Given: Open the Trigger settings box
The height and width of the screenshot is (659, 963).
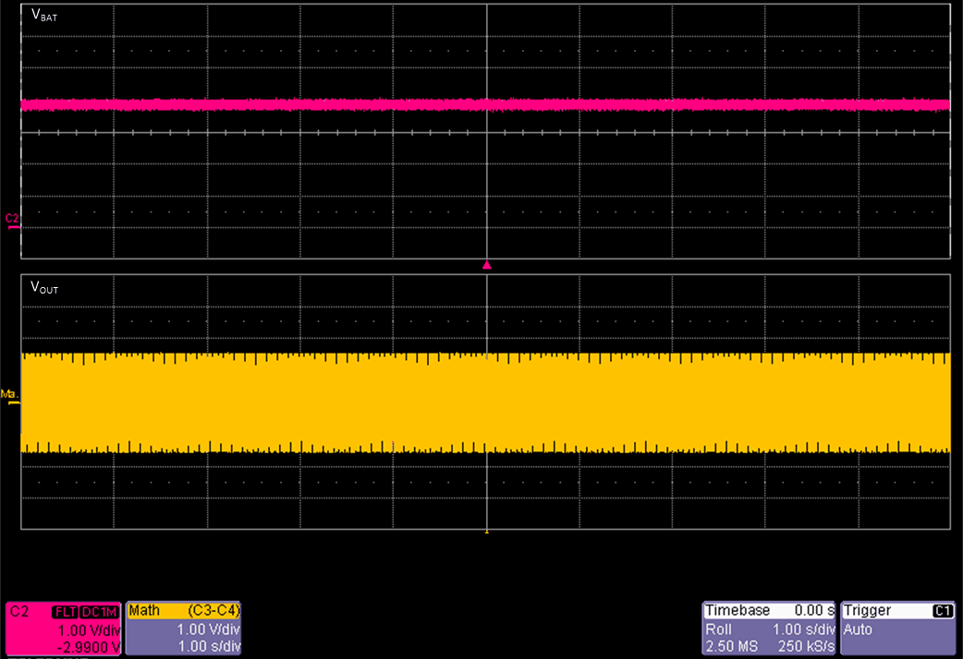Looking at the screenshot, I should 897,629.
